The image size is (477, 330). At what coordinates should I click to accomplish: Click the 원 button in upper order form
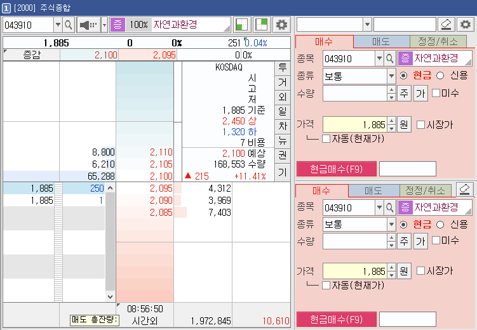(x=404, y=124)
